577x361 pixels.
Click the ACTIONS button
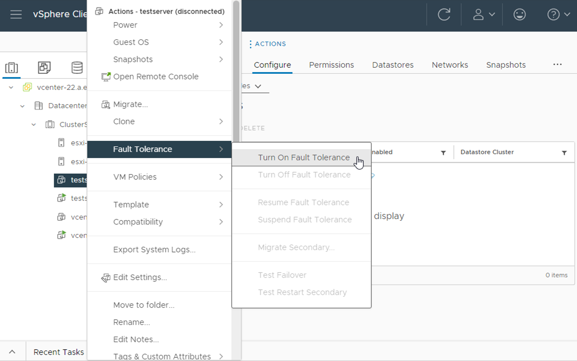pyautogui.click(x=267, y=44)
